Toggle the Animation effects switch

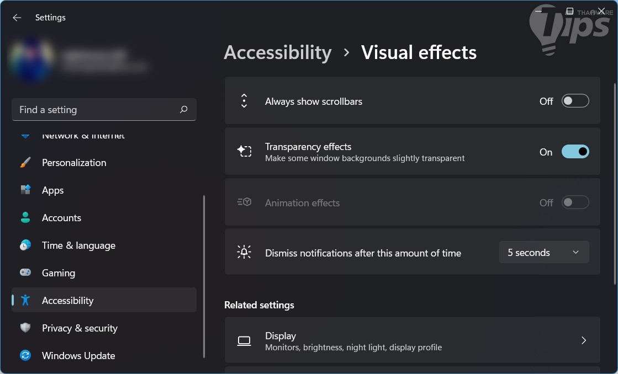575,202
